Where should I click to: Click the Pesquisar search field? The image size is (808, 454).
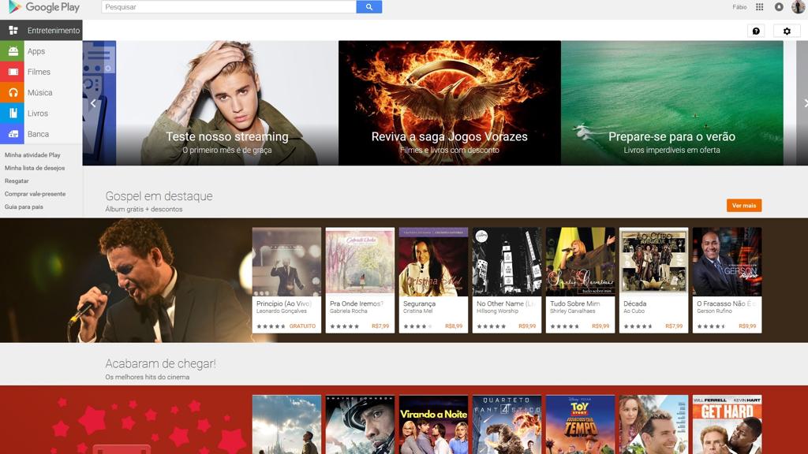pyautogui.click(x=229, y=7)
